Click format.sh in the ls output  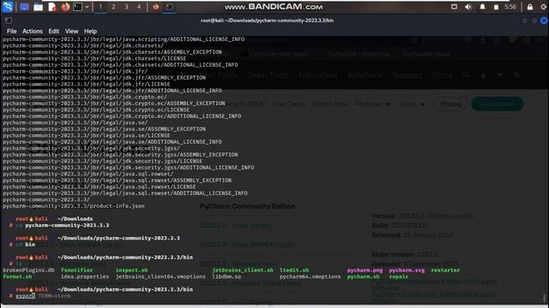(x=17, y=276)
